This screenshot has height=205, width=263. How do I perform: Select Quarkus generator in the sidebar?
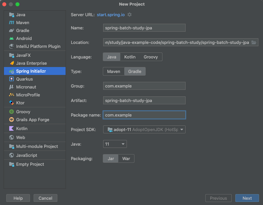[x=35, y=79]
